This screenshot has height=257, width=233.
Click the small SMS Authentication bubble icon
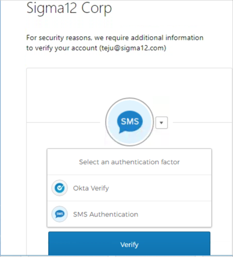click(60, 214)
